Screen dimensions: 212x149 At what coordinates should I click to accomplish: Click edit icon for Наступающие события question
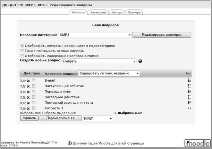[x=24, y=86]
